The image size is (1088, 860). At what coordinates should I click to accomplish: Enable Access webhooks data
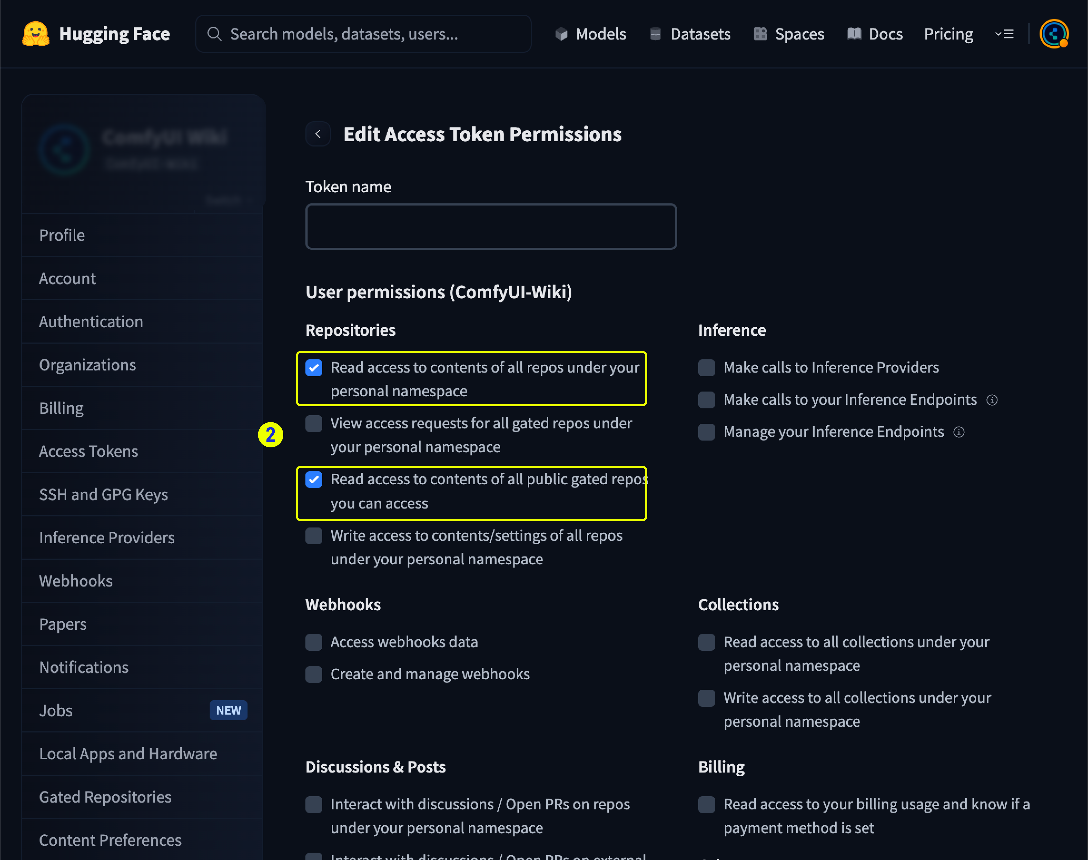(x=314, y=642)
